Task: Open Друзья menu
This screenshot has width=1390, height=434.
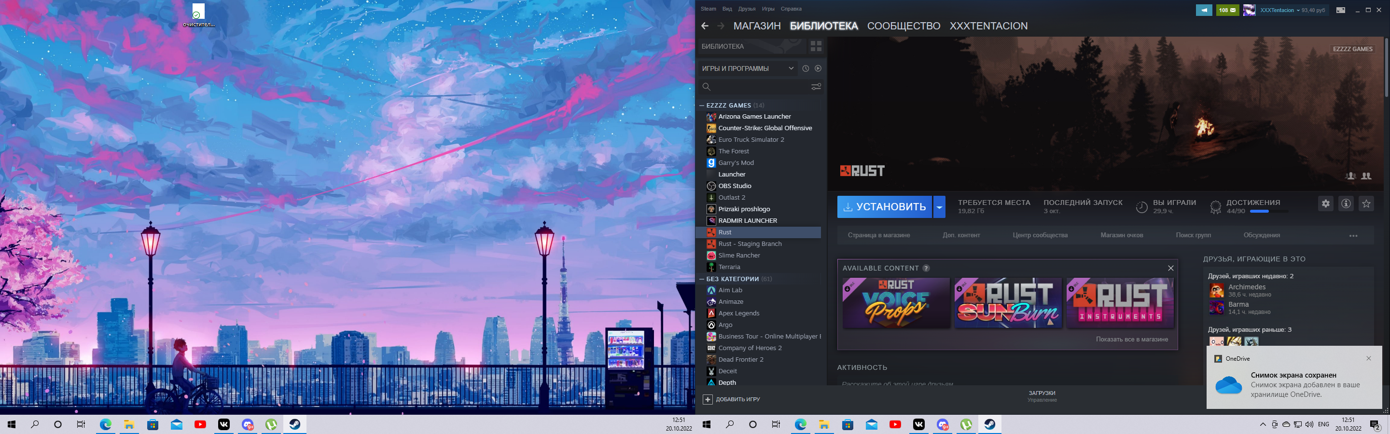Action: (x=747, y=9)
